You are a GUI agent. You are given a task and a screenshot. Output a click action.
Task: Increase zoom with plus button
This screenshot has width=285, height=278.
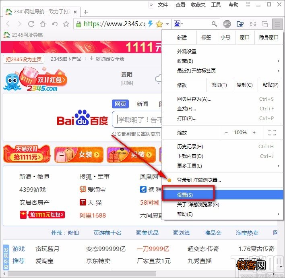click(x=254, y=133)
